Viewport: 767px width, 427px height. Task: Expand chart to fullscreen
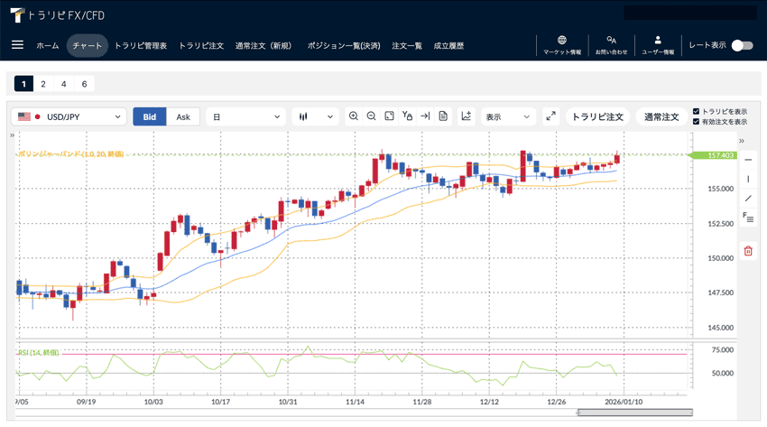pos(550,116)
